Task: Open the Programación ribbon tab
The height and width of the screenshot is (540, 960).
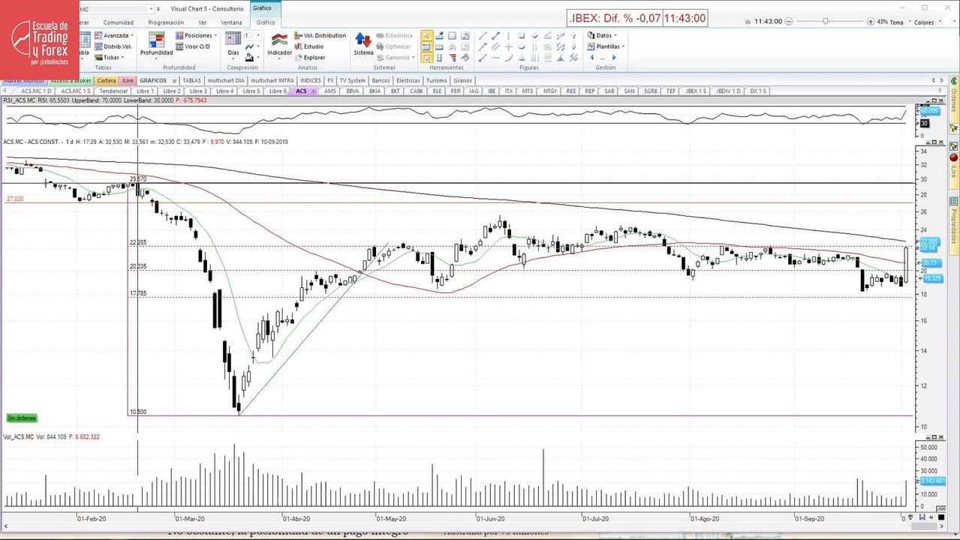Action: [166, 22]
